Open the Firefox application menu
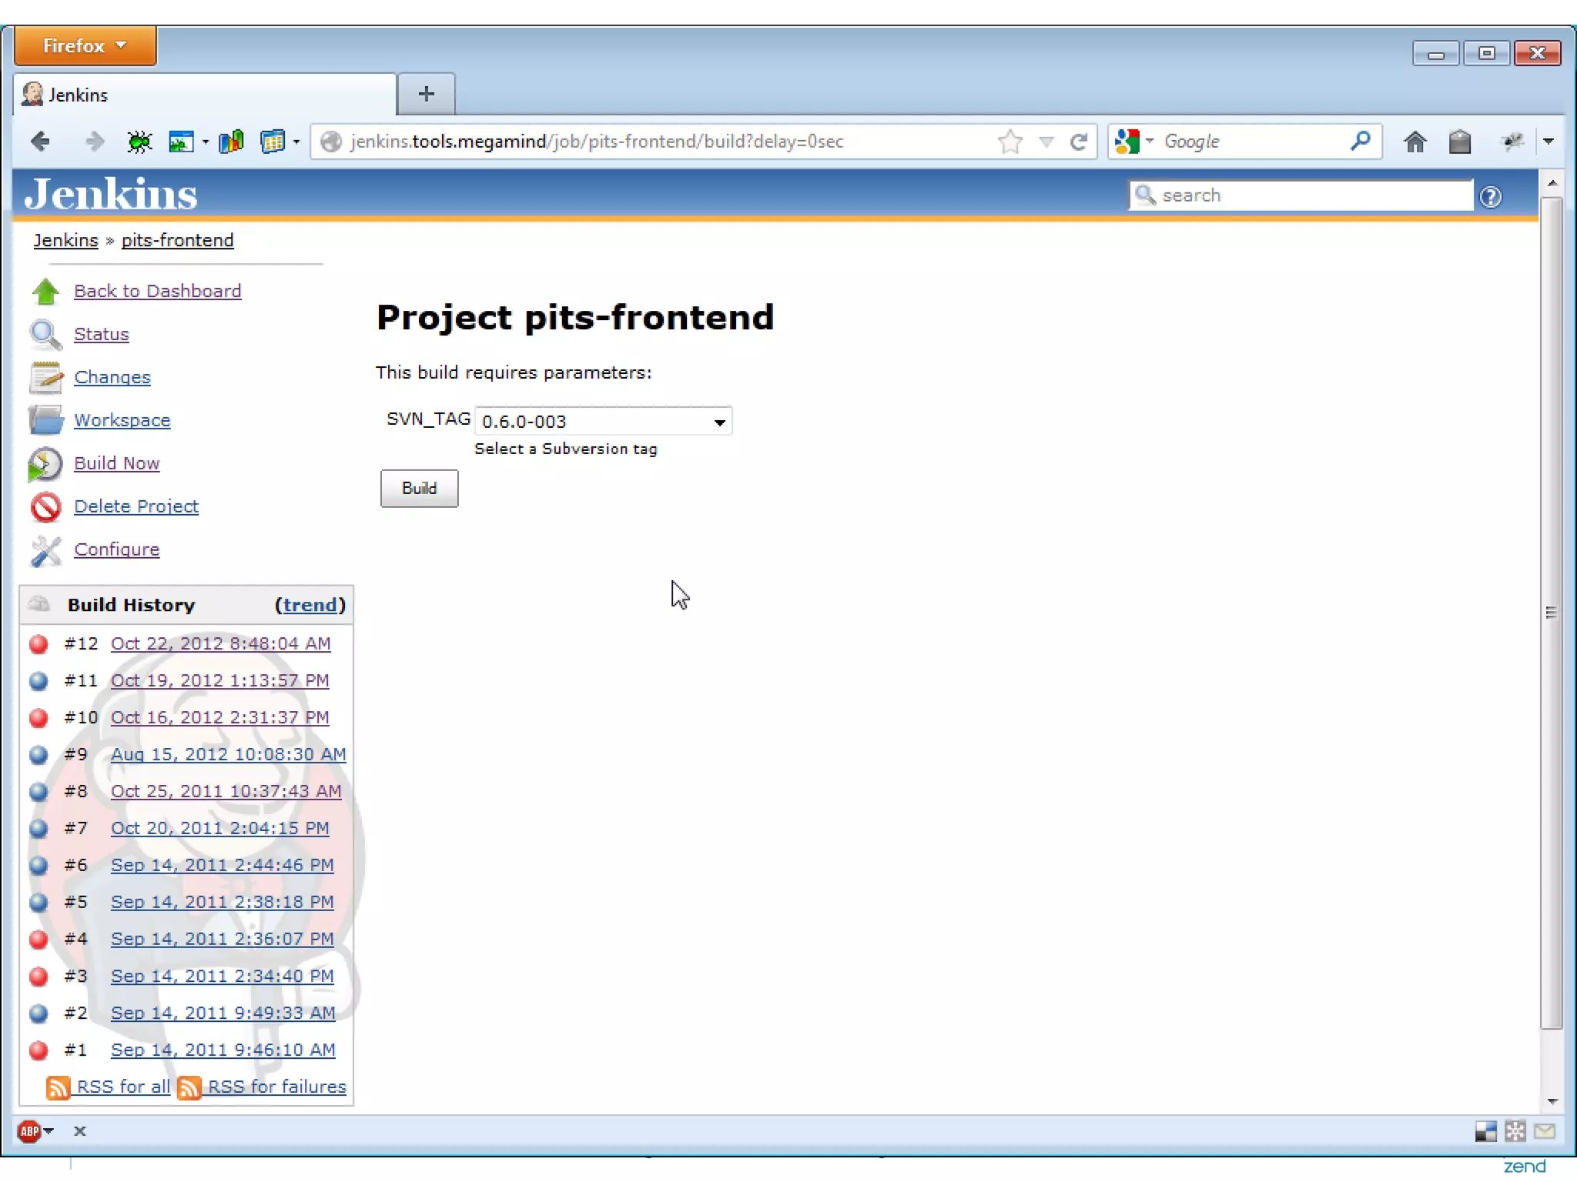 tap(85, 46)
